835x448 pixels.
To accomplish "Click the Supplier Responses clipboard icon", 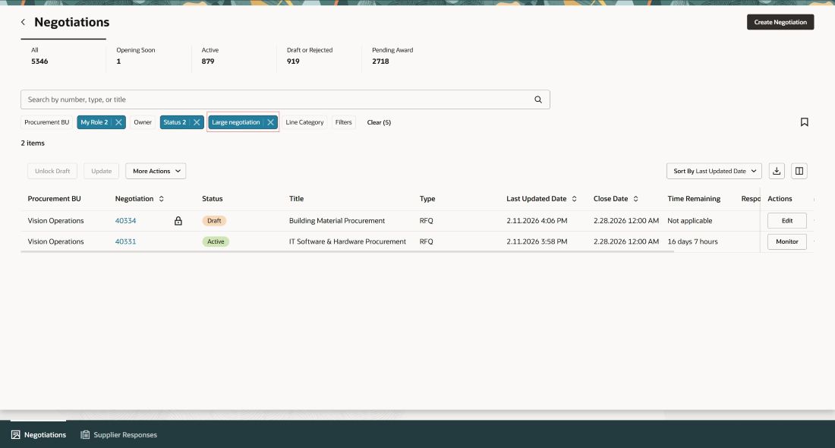I will tap(83, 434).
